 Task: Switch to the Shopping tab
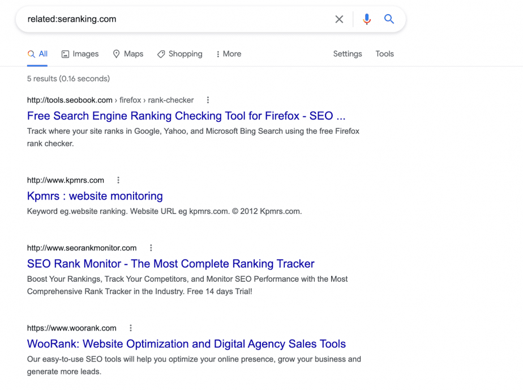tap(180, 54)
